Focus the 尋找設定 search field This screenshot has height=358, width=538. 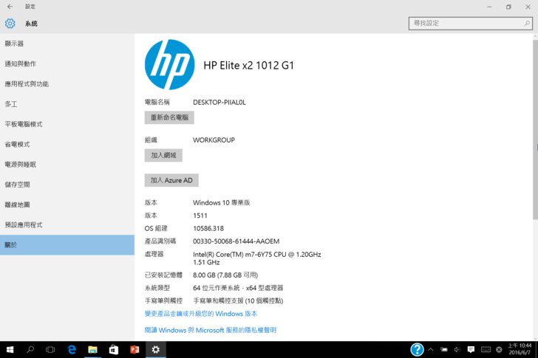point(471,24)
